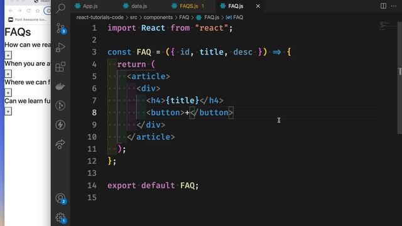This screenshot has height=226, width=402.
Task: Click 'return (' statement on line 4
Action: [x=136, y=64]
